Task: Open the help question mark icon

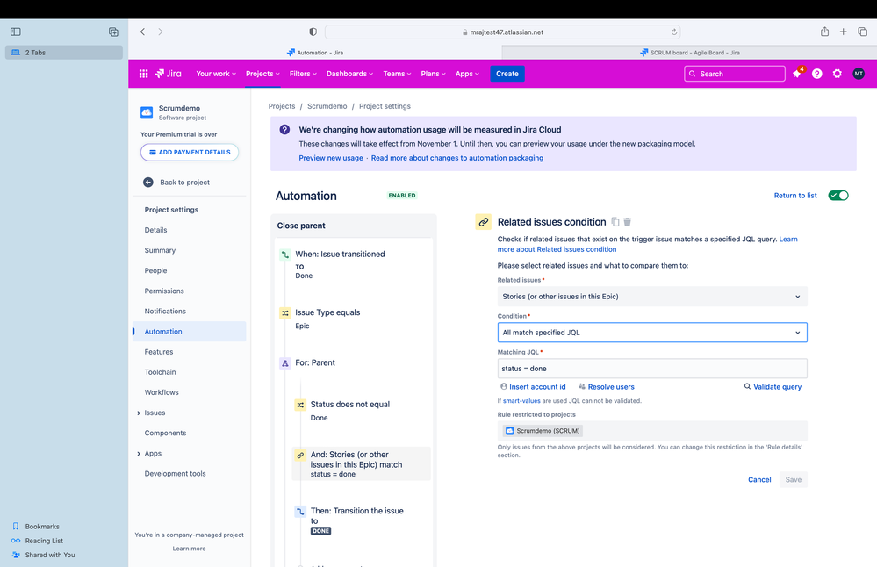Action: [x=817, y=74]
